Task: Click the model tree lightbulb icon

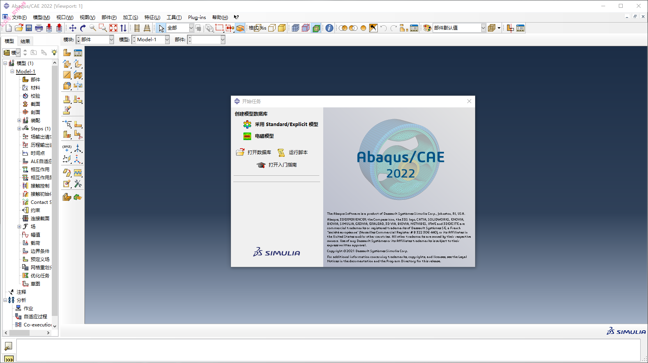Action: click(54, 53)
